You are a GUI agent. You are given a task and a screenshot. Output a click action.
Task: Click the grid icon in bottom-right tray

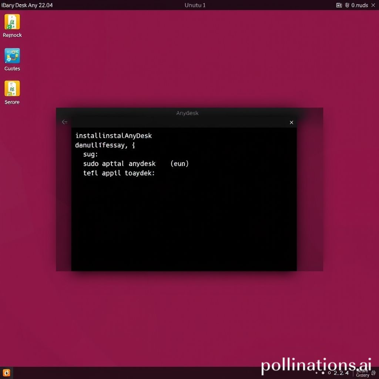click(x=373, y=373)
